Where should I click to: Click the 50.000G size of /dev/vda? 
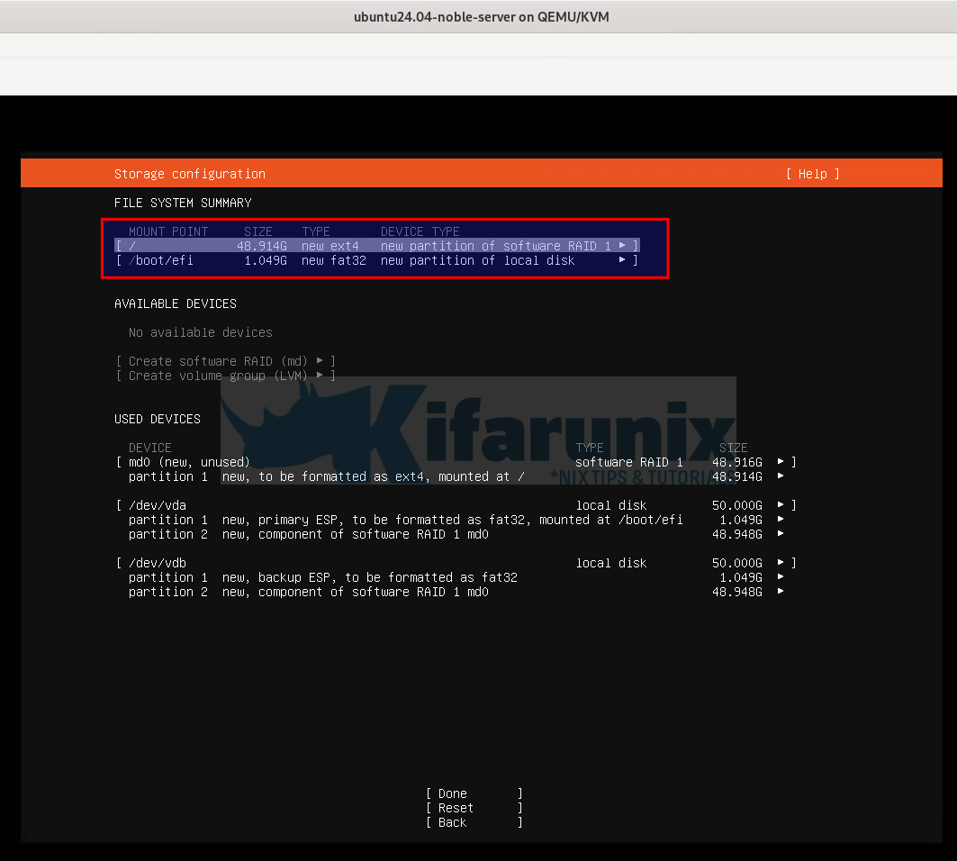tap(737, 505)
